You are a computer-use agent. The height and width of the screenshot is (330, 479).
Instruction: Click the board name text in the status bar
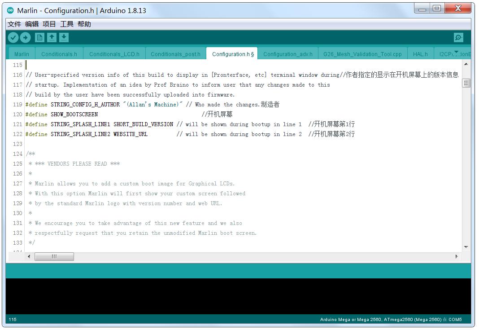[390, 319]
